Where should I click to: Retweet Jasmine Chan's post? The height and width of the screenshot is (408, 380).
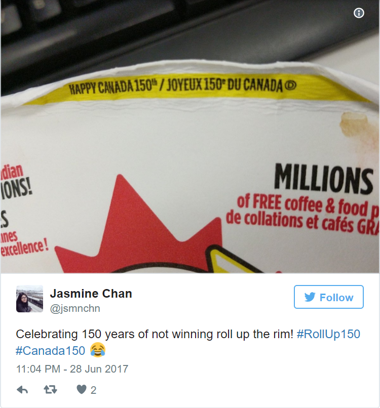pos(50,389)
